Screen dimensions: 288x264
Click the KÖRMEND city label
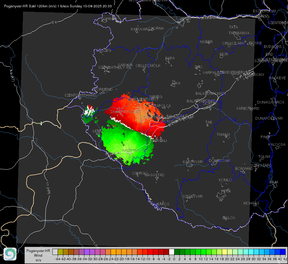[103, 89]
